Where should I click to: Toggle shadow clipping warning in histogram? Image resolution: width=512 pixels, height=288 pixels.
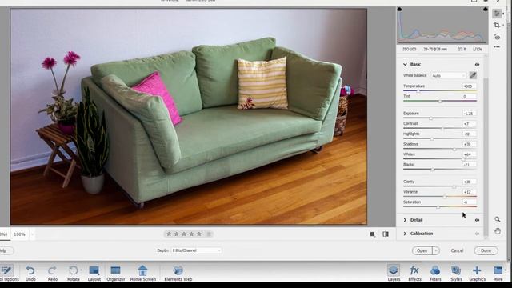[x=399, y=9]
